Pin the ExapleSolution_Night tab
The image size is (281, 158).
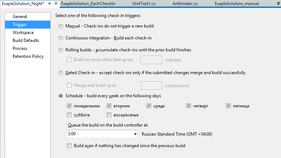coord(49,4)
